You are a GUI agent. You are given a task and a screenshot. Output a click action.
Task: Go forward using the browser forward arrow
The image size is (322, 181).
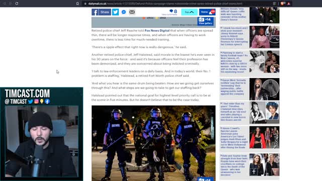click(x=10, y=4)
